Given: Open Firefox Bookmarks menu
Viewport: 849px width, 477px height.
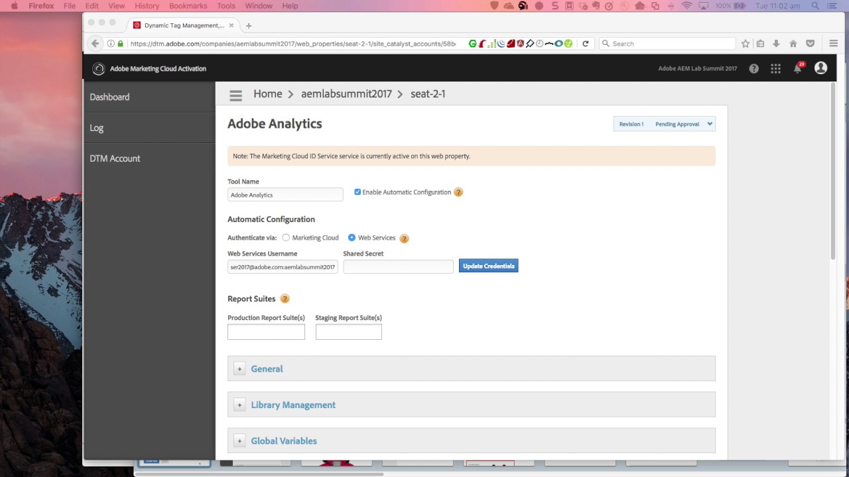Looking at the screenshot, I should [188, 6].
